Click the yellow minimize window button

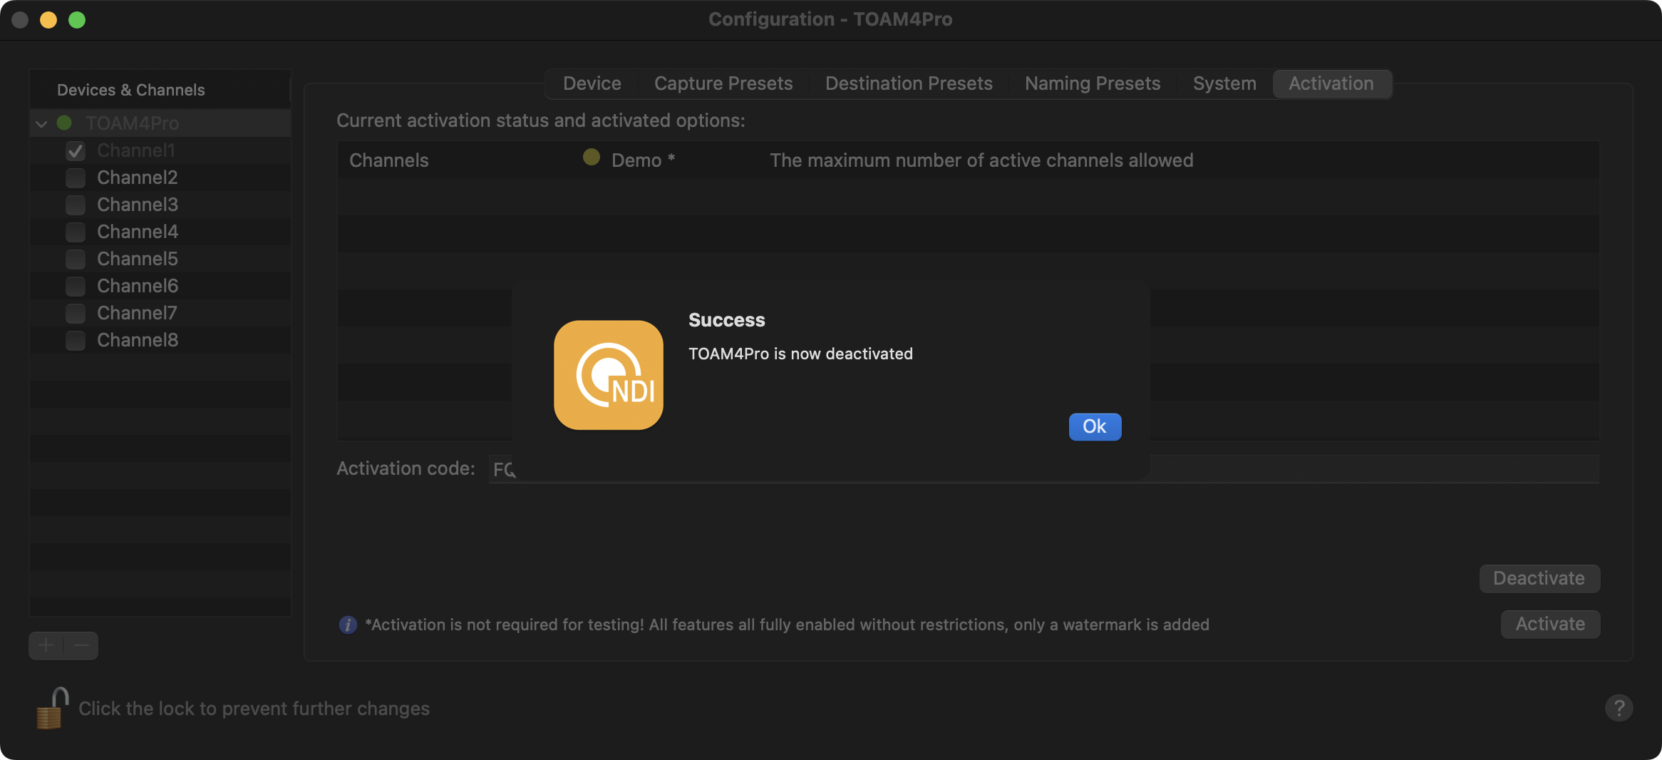[48, 20]
